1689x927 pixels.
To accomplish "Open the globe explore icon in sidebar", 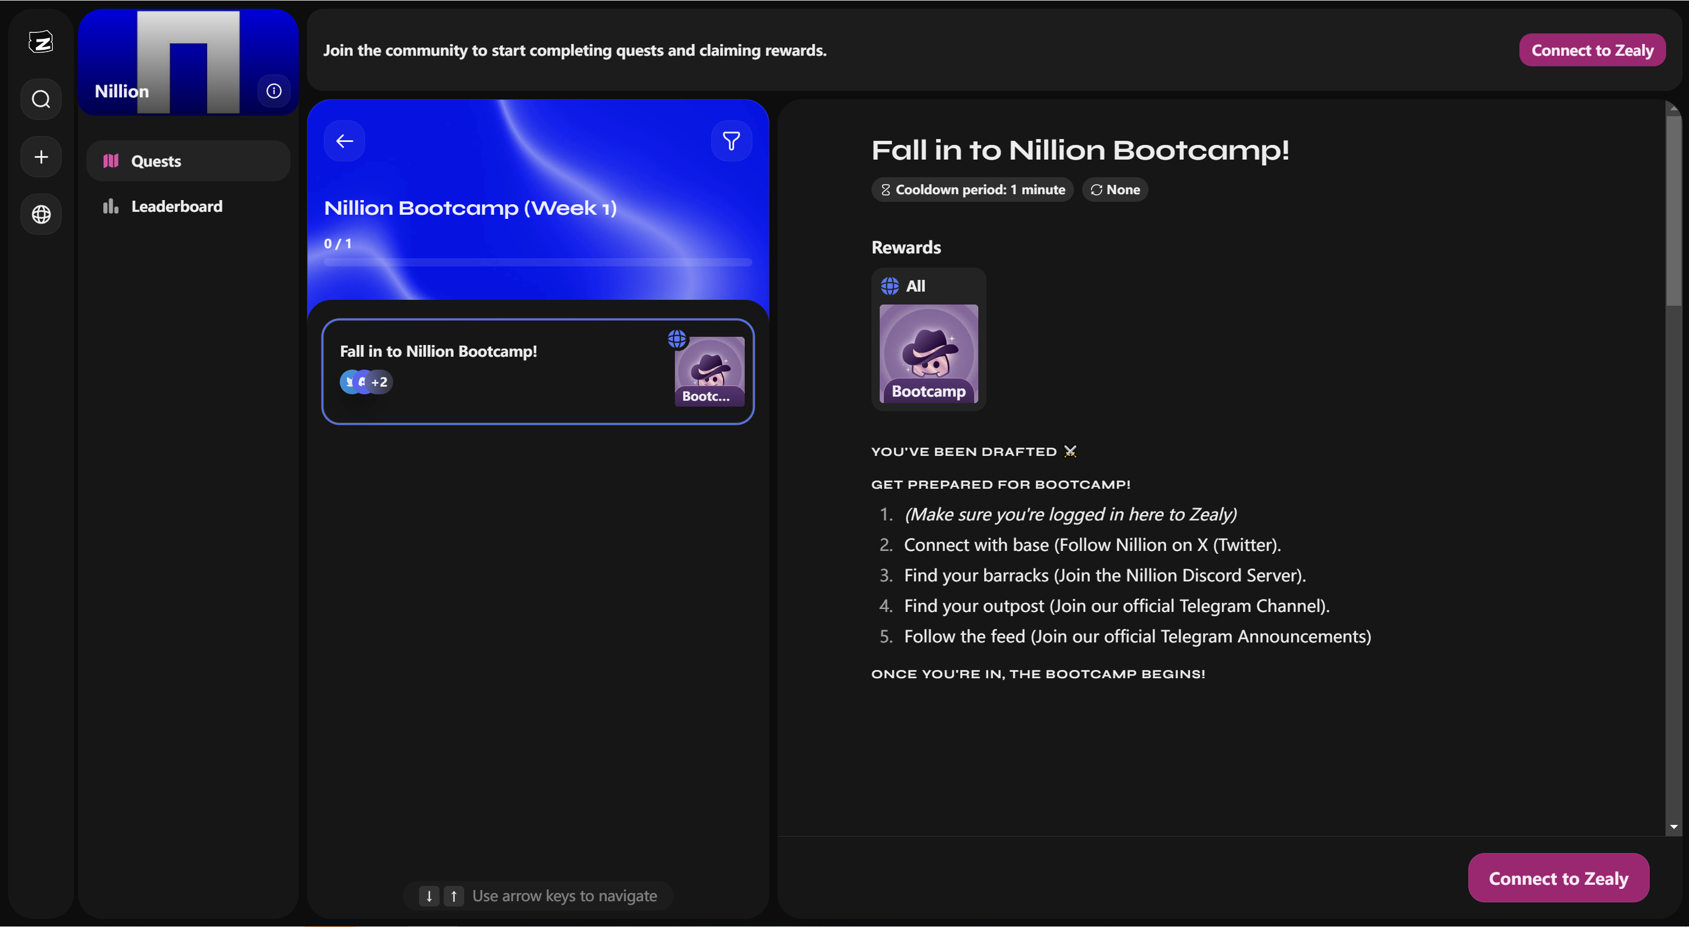I will [40, 214].
